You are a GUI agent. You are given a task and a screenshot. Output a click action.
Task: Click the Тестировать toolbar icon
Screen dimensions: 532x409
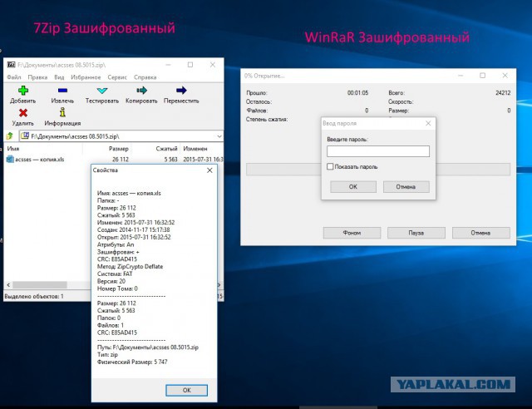coord(102,91)
